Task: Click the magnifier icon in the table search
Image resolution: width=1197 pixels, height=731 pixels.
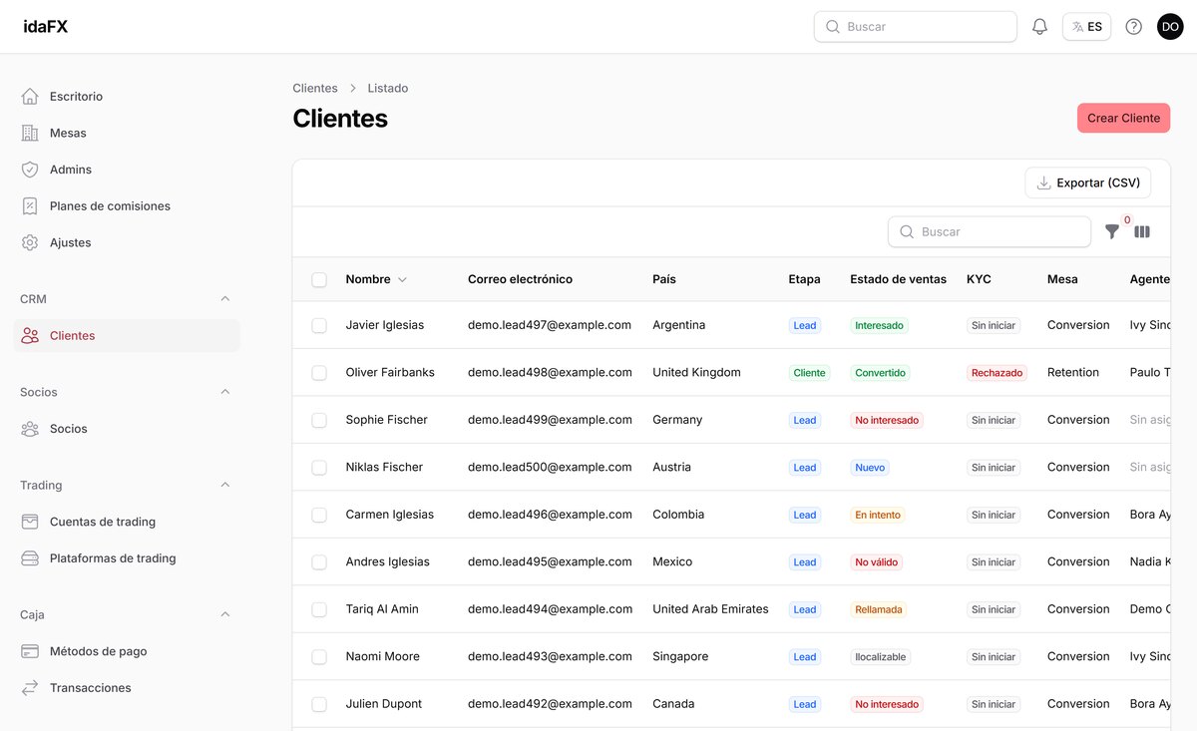Action: click(907, 231)
